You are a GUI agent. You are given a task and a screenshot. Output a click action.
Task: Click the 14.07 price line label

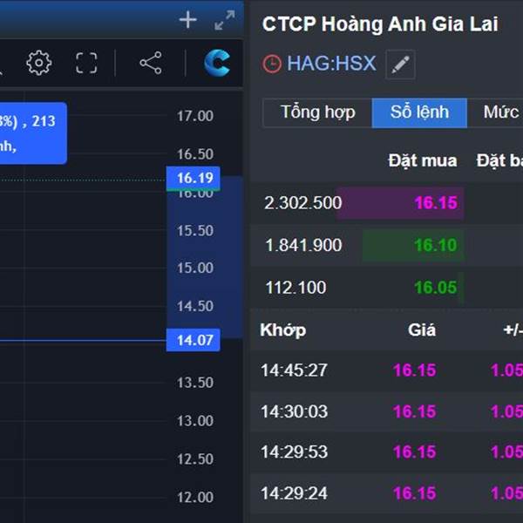point(194,340)
